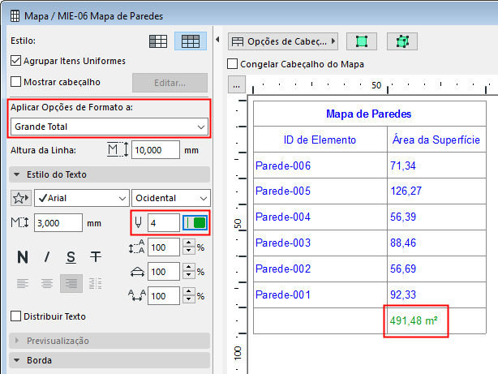Click the text height icon

click(19, 222)
